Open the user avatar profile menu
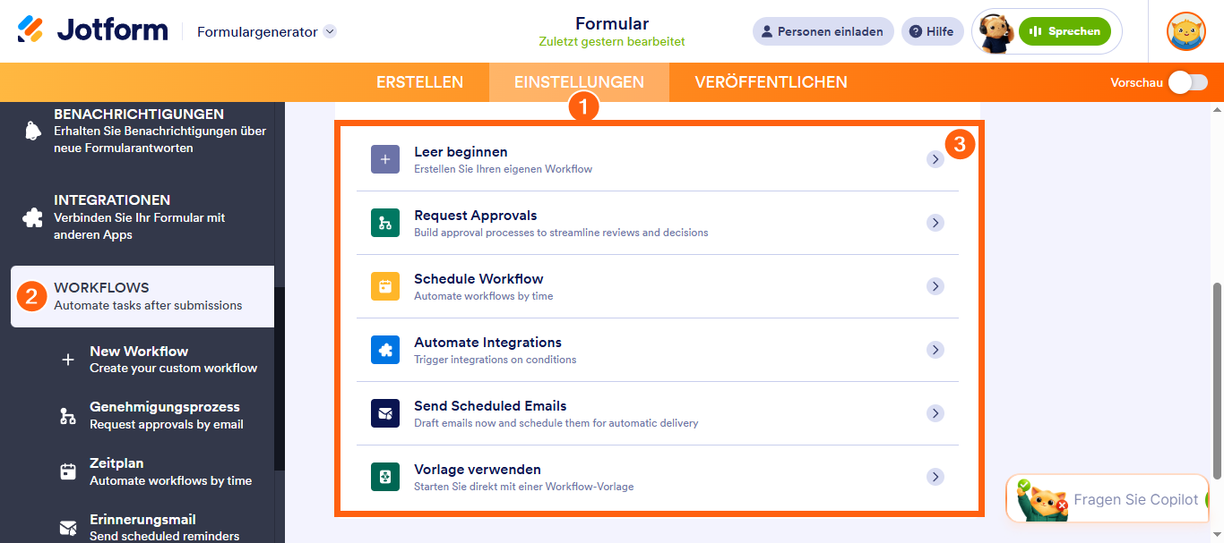 (x=1185, y=31)
